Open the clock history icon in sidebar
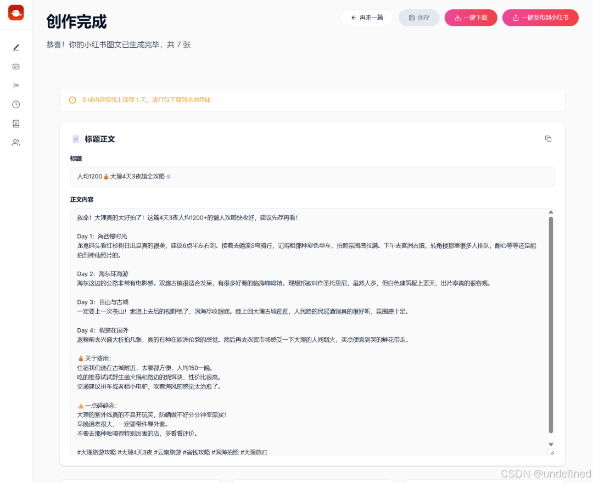593x483 pixels. point(16,104)
